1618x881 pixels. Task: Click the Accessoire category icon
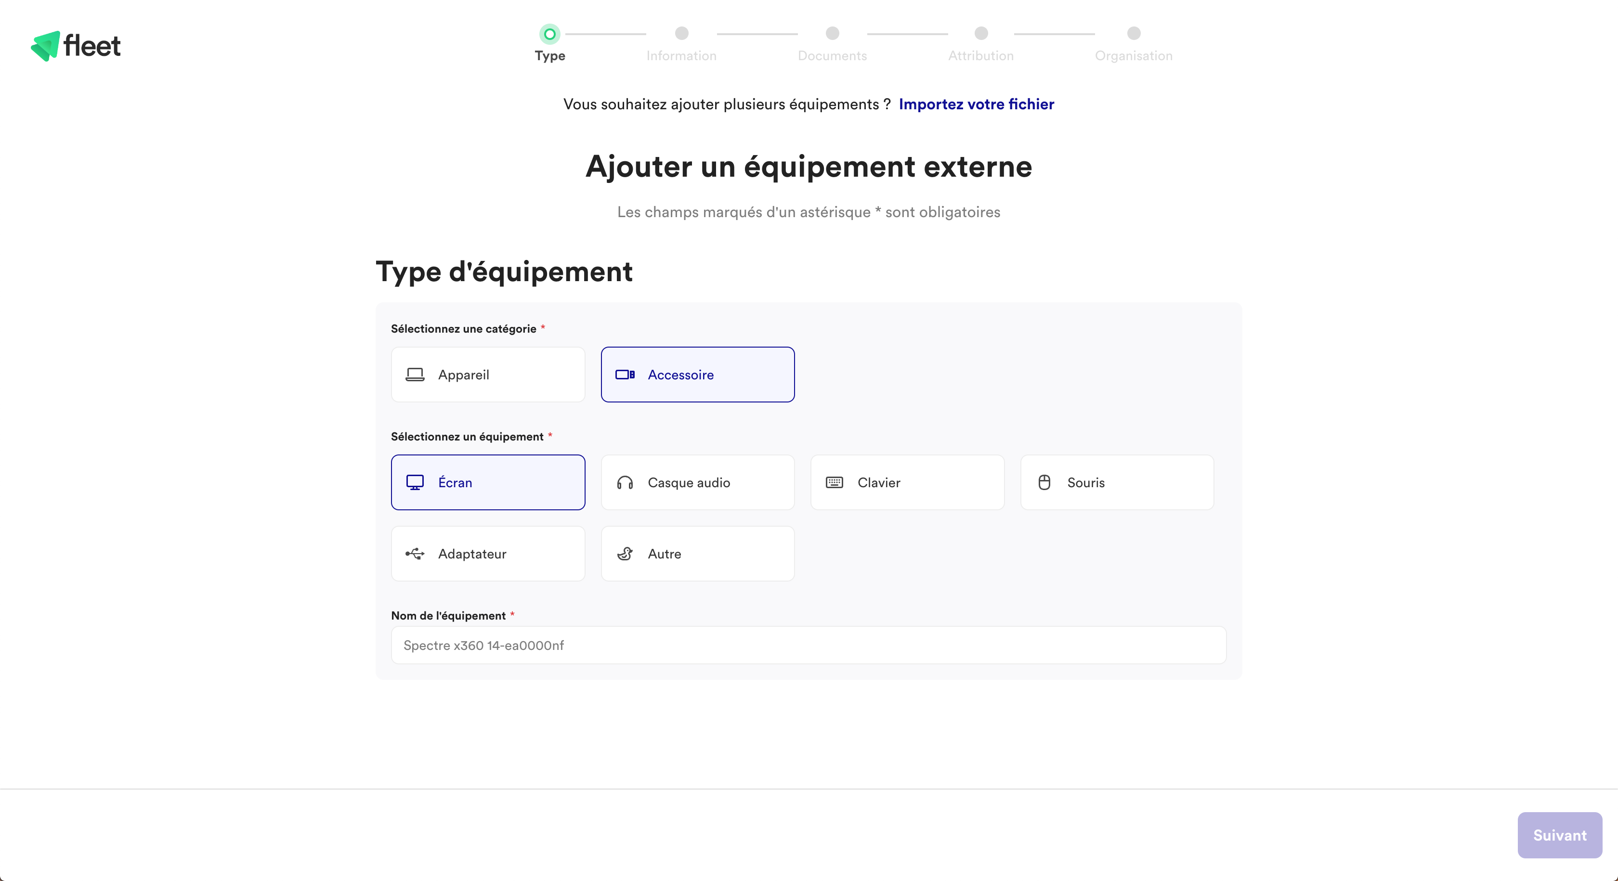(625, 375)
